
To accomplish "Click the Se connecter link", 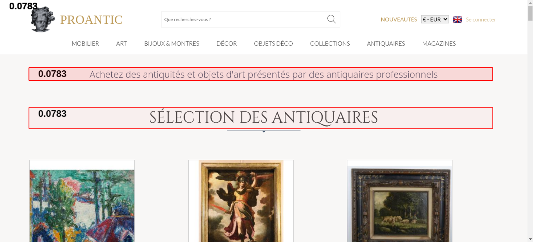I will (x=481, y=19).
